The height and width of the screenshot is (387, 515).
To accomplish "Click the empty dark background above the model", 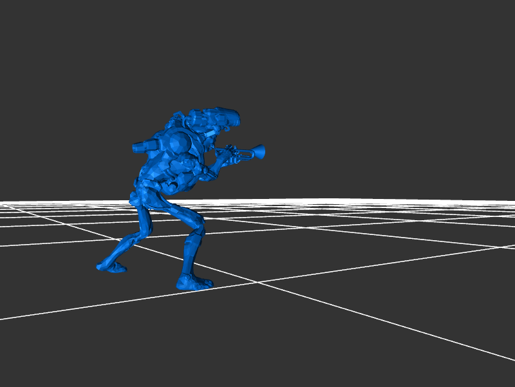I will click(x=257, y=52).
